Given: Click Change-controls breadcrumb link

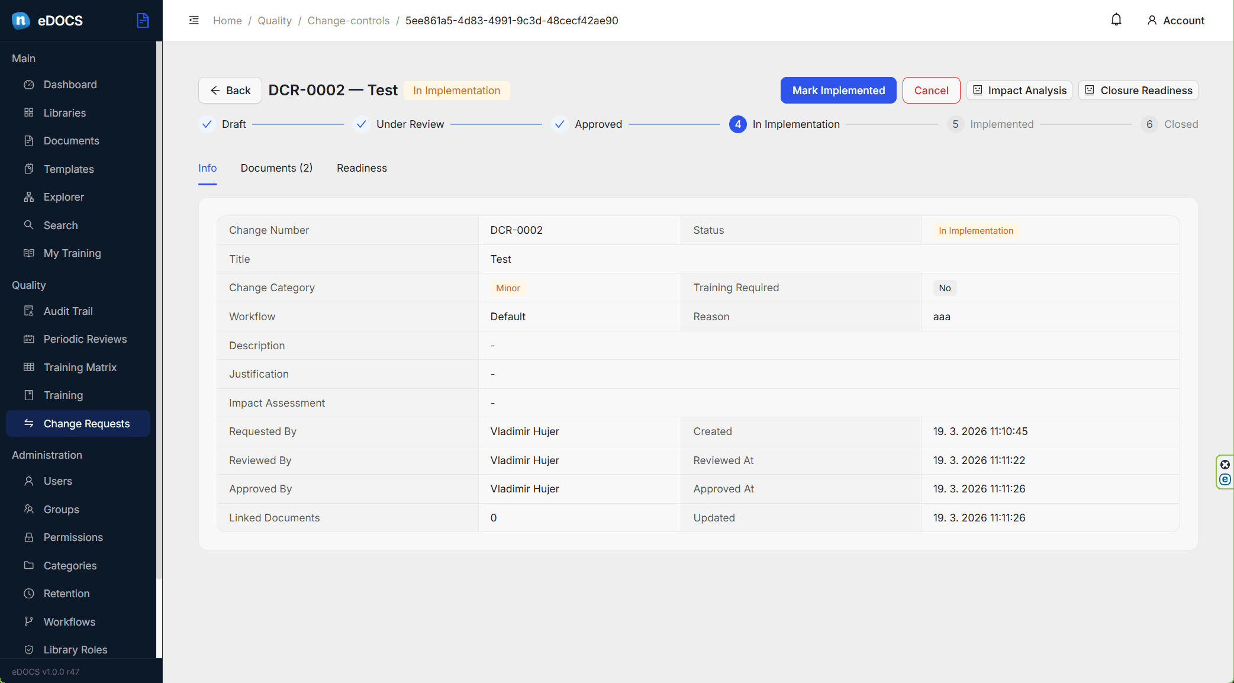Looking at the screenshot, I should 348,21.
